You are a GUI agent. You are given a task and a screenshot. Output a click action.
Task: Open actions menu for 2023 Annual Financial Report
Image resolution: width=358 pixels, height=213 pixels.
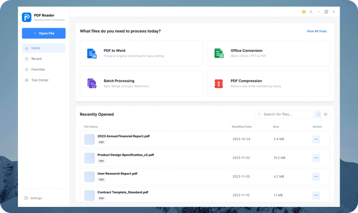(316, 139)
